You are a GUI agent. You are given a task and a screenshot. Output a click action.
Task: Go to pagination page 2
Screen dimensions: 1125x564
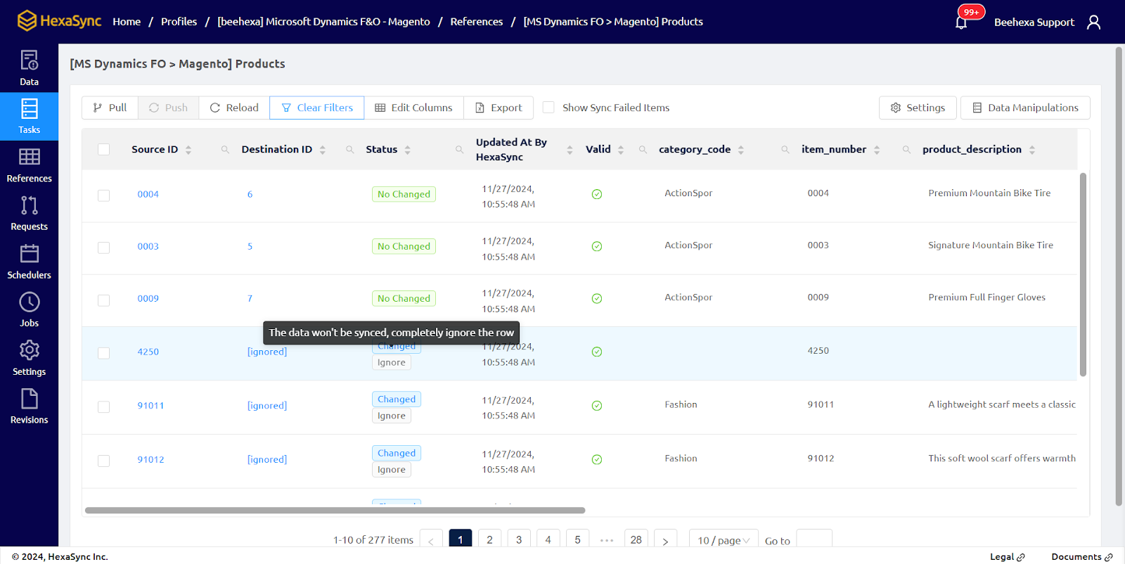489,539
